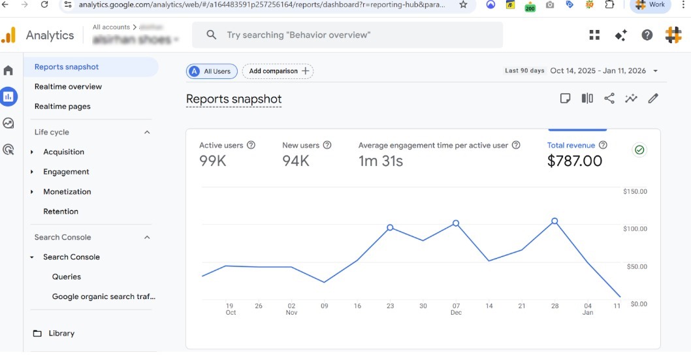Open Realtime overview report
Image resolution: width=691 pixels, height=363 pixels.
pos(68,87)
